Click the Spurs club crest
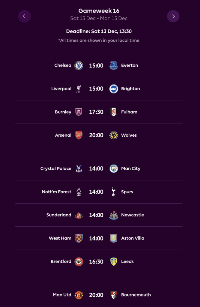The height and width of the screenshot is (307, 200). coord(114,192)
